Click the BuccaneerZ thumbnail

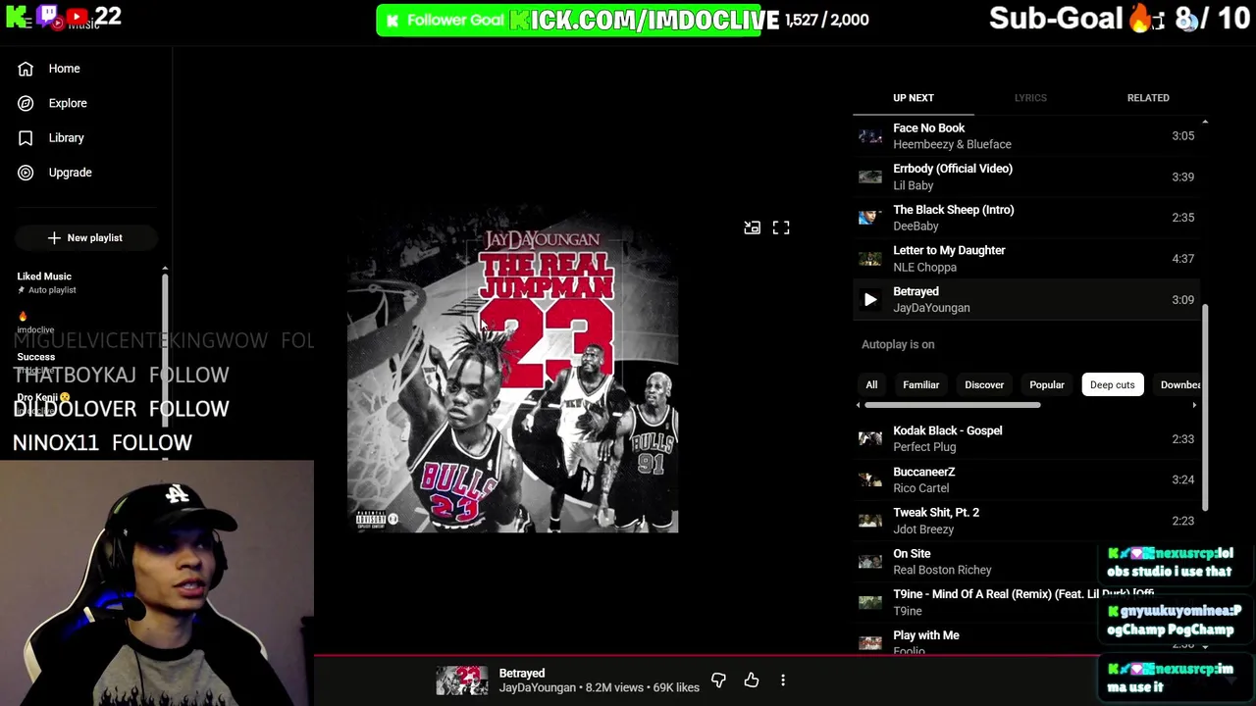pyautogui.click(x=870, y=479)
